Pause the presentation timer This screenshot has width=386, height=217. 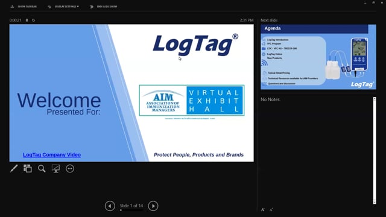tap(27, 20)
